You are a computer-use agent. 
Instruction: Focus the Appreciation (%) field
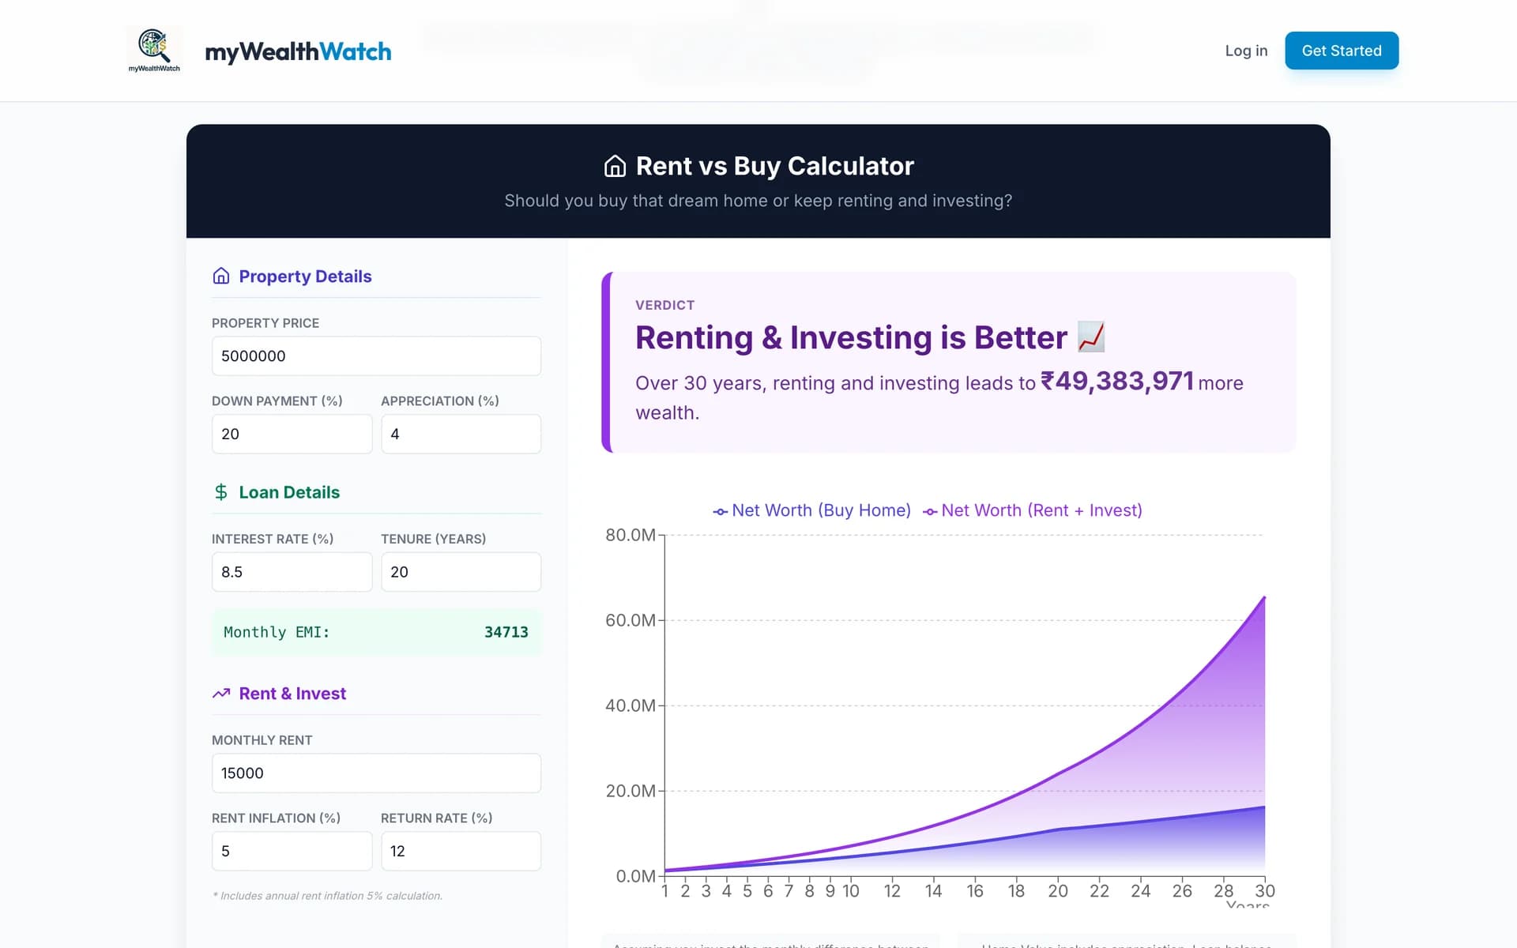(461, 434)
